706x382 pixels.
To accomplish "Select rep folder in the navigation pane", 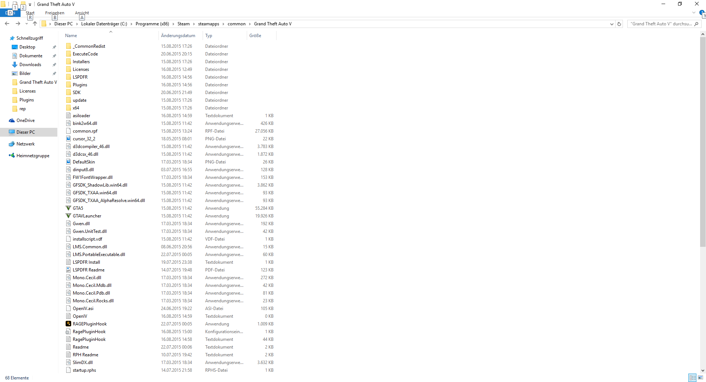I will click(22, 109).
